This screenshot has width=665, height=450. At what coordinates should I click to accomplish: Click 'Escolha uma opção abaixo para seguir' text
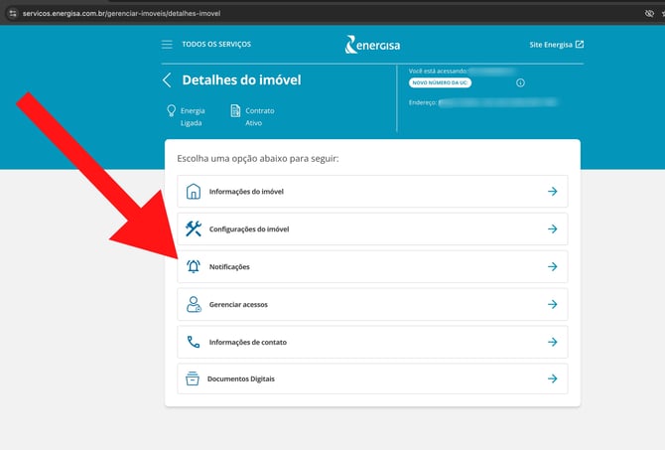pos(258,158)
